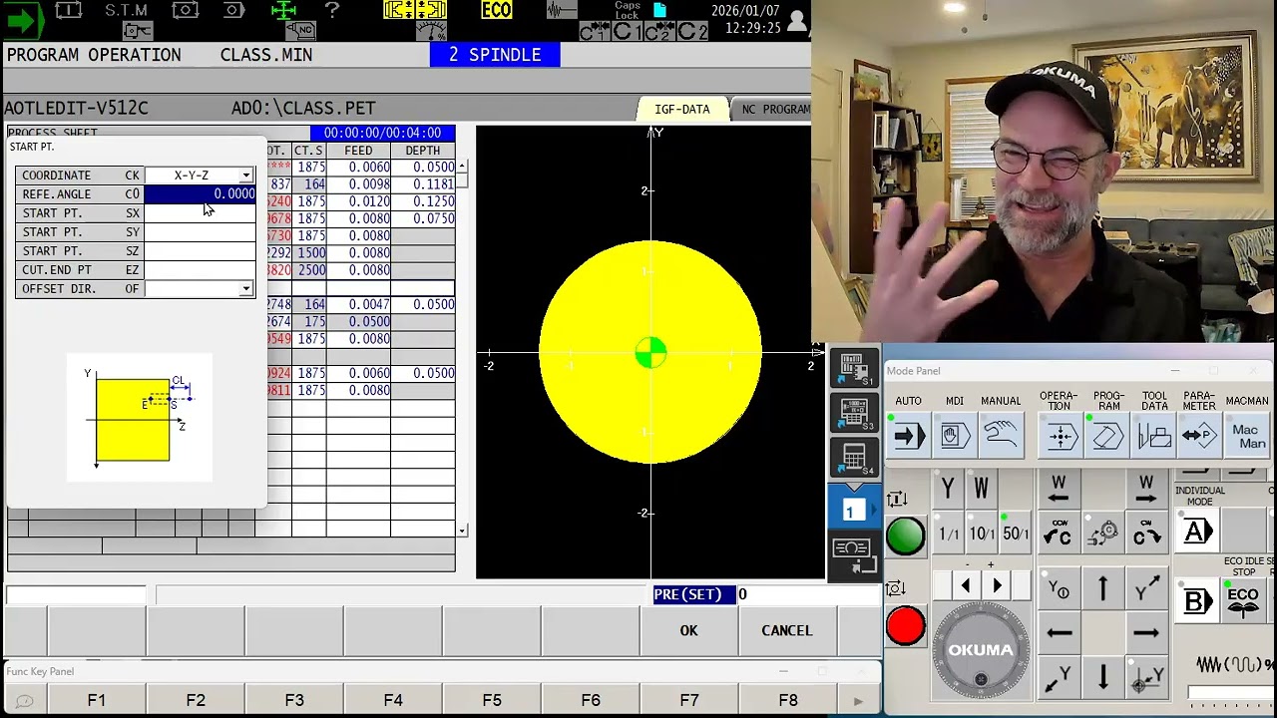The width and height of the screenshot is (1277, 718).
Task: Click OK softkey
Action: click(689, 630)
